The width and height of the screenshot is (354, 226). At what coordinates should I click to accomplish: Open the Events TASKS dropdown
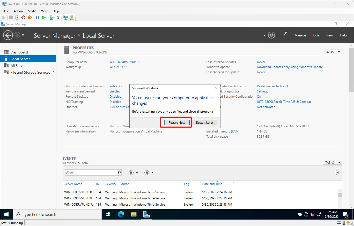coord(333,162)
